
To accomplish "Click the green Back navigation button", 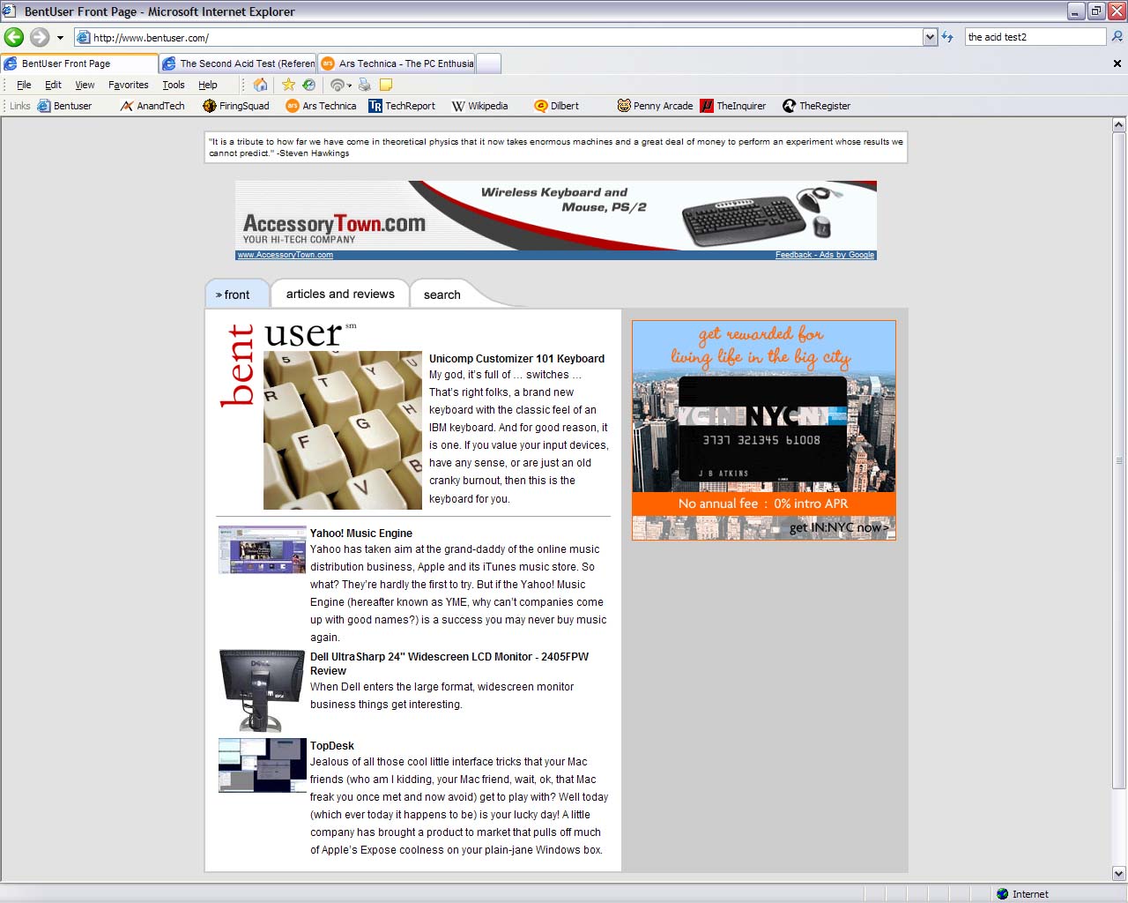I will pyautogui.click(x=14, y=37).
